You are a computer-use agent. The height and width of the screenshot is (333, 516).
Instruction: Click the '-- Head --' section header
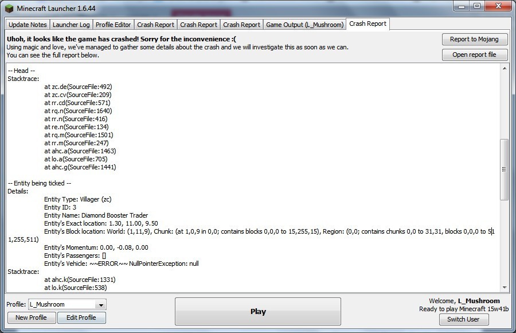(21, 71)
